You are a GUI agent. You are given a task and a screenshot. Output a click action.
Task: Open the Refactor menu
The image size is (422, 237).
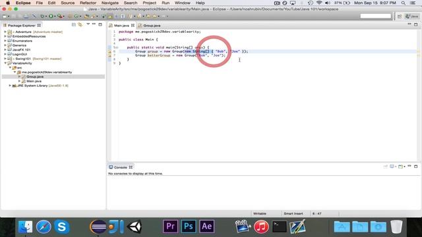88,3
